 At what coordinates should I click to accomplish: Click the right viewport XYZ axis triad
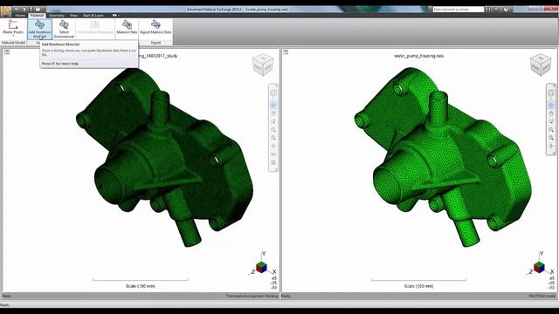pos(540,264)
